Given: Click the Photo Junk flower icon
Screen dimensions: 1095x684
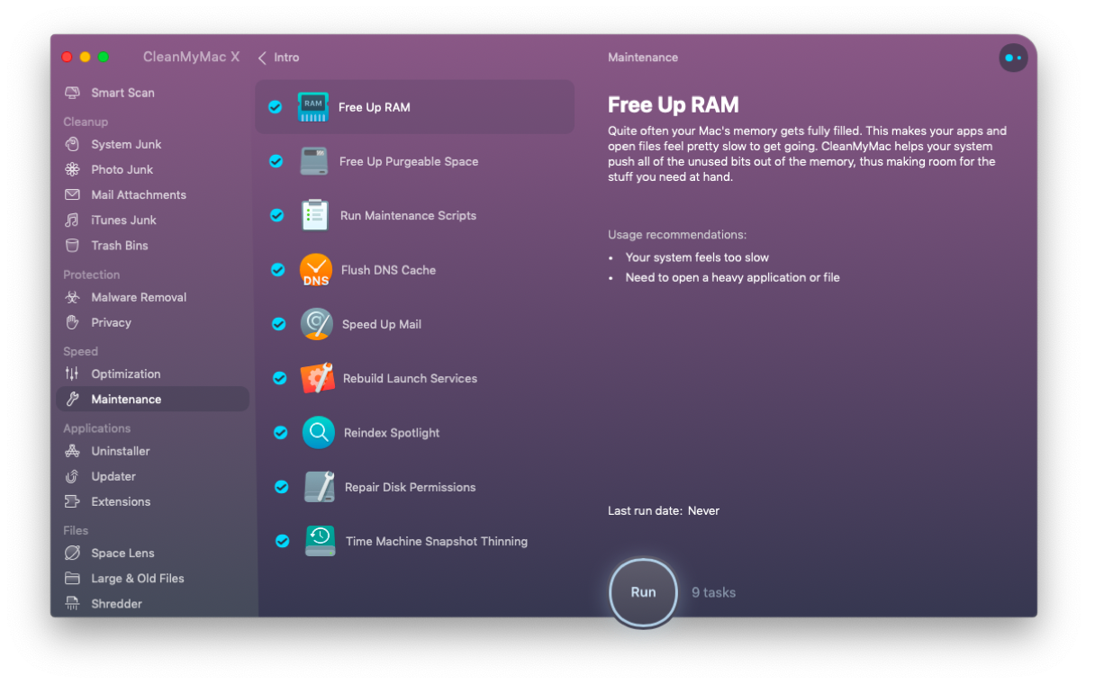Looking at the screenshot, I should [73, 169].
